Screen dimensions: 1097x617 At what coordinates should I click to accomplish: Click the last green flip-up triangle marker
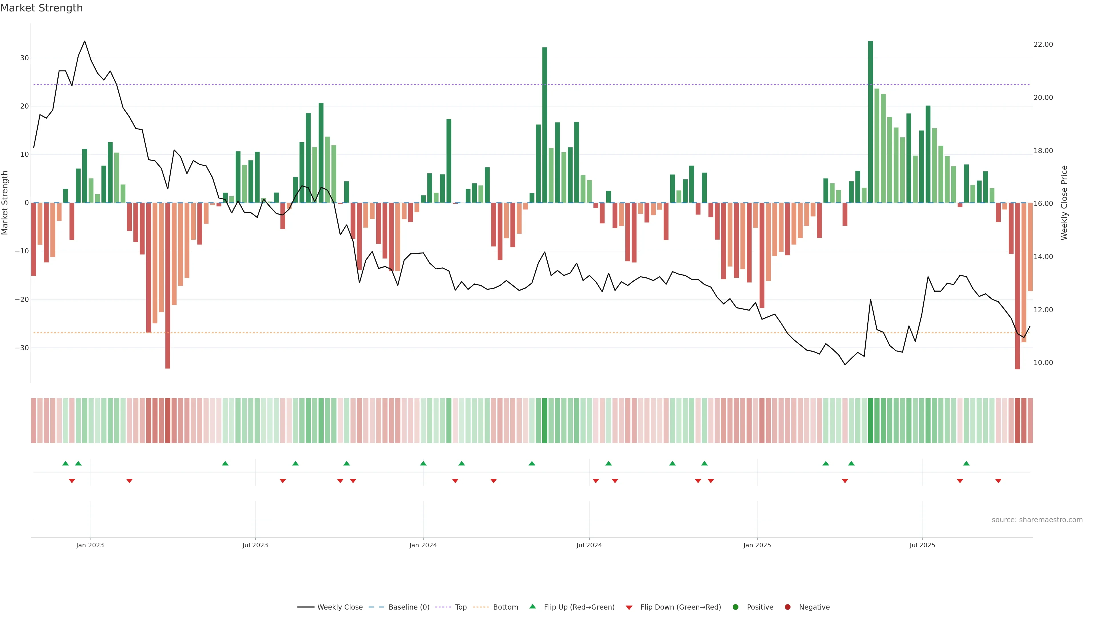pos(966,463)
